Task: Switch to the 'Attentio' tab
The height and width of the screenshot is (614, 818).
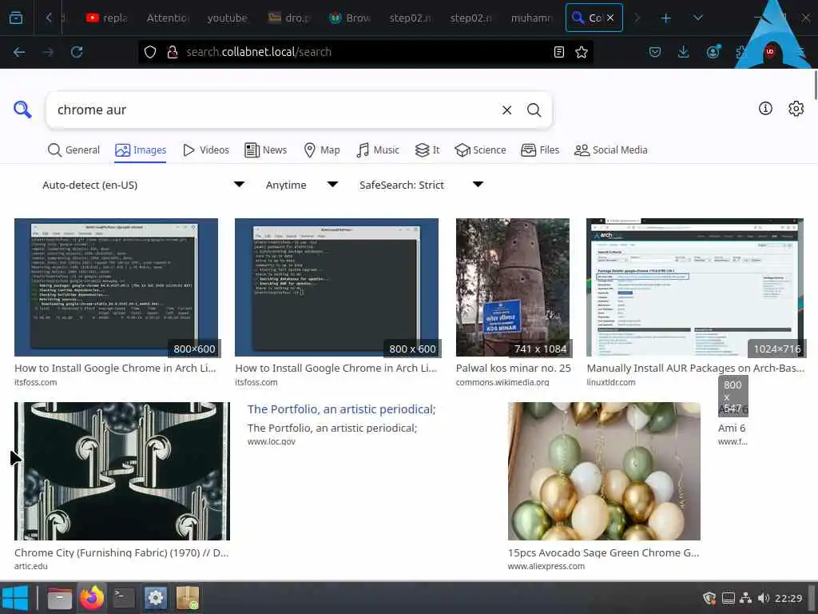Action: click(x=168, y=18)
